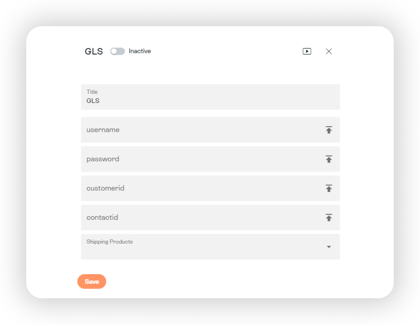
Task: Click the arrow inside the customerid upload icon
Action: coord(328,188)
